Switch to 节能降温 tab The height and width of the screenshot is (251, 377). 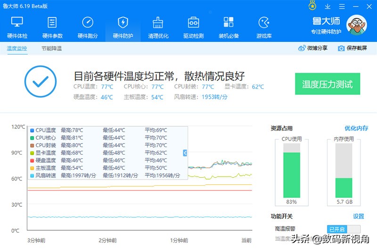[x=51, y=48]
